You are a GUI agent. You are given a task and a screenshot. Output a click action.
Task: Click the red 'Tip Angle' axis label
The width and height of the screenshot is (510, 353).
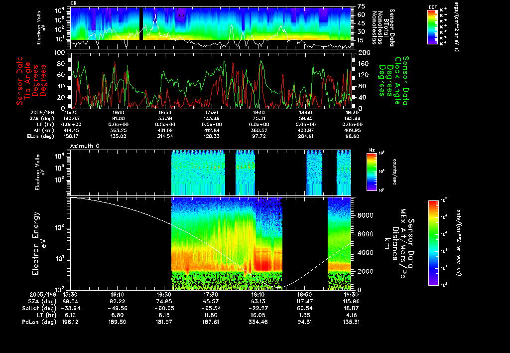[28, 81]
